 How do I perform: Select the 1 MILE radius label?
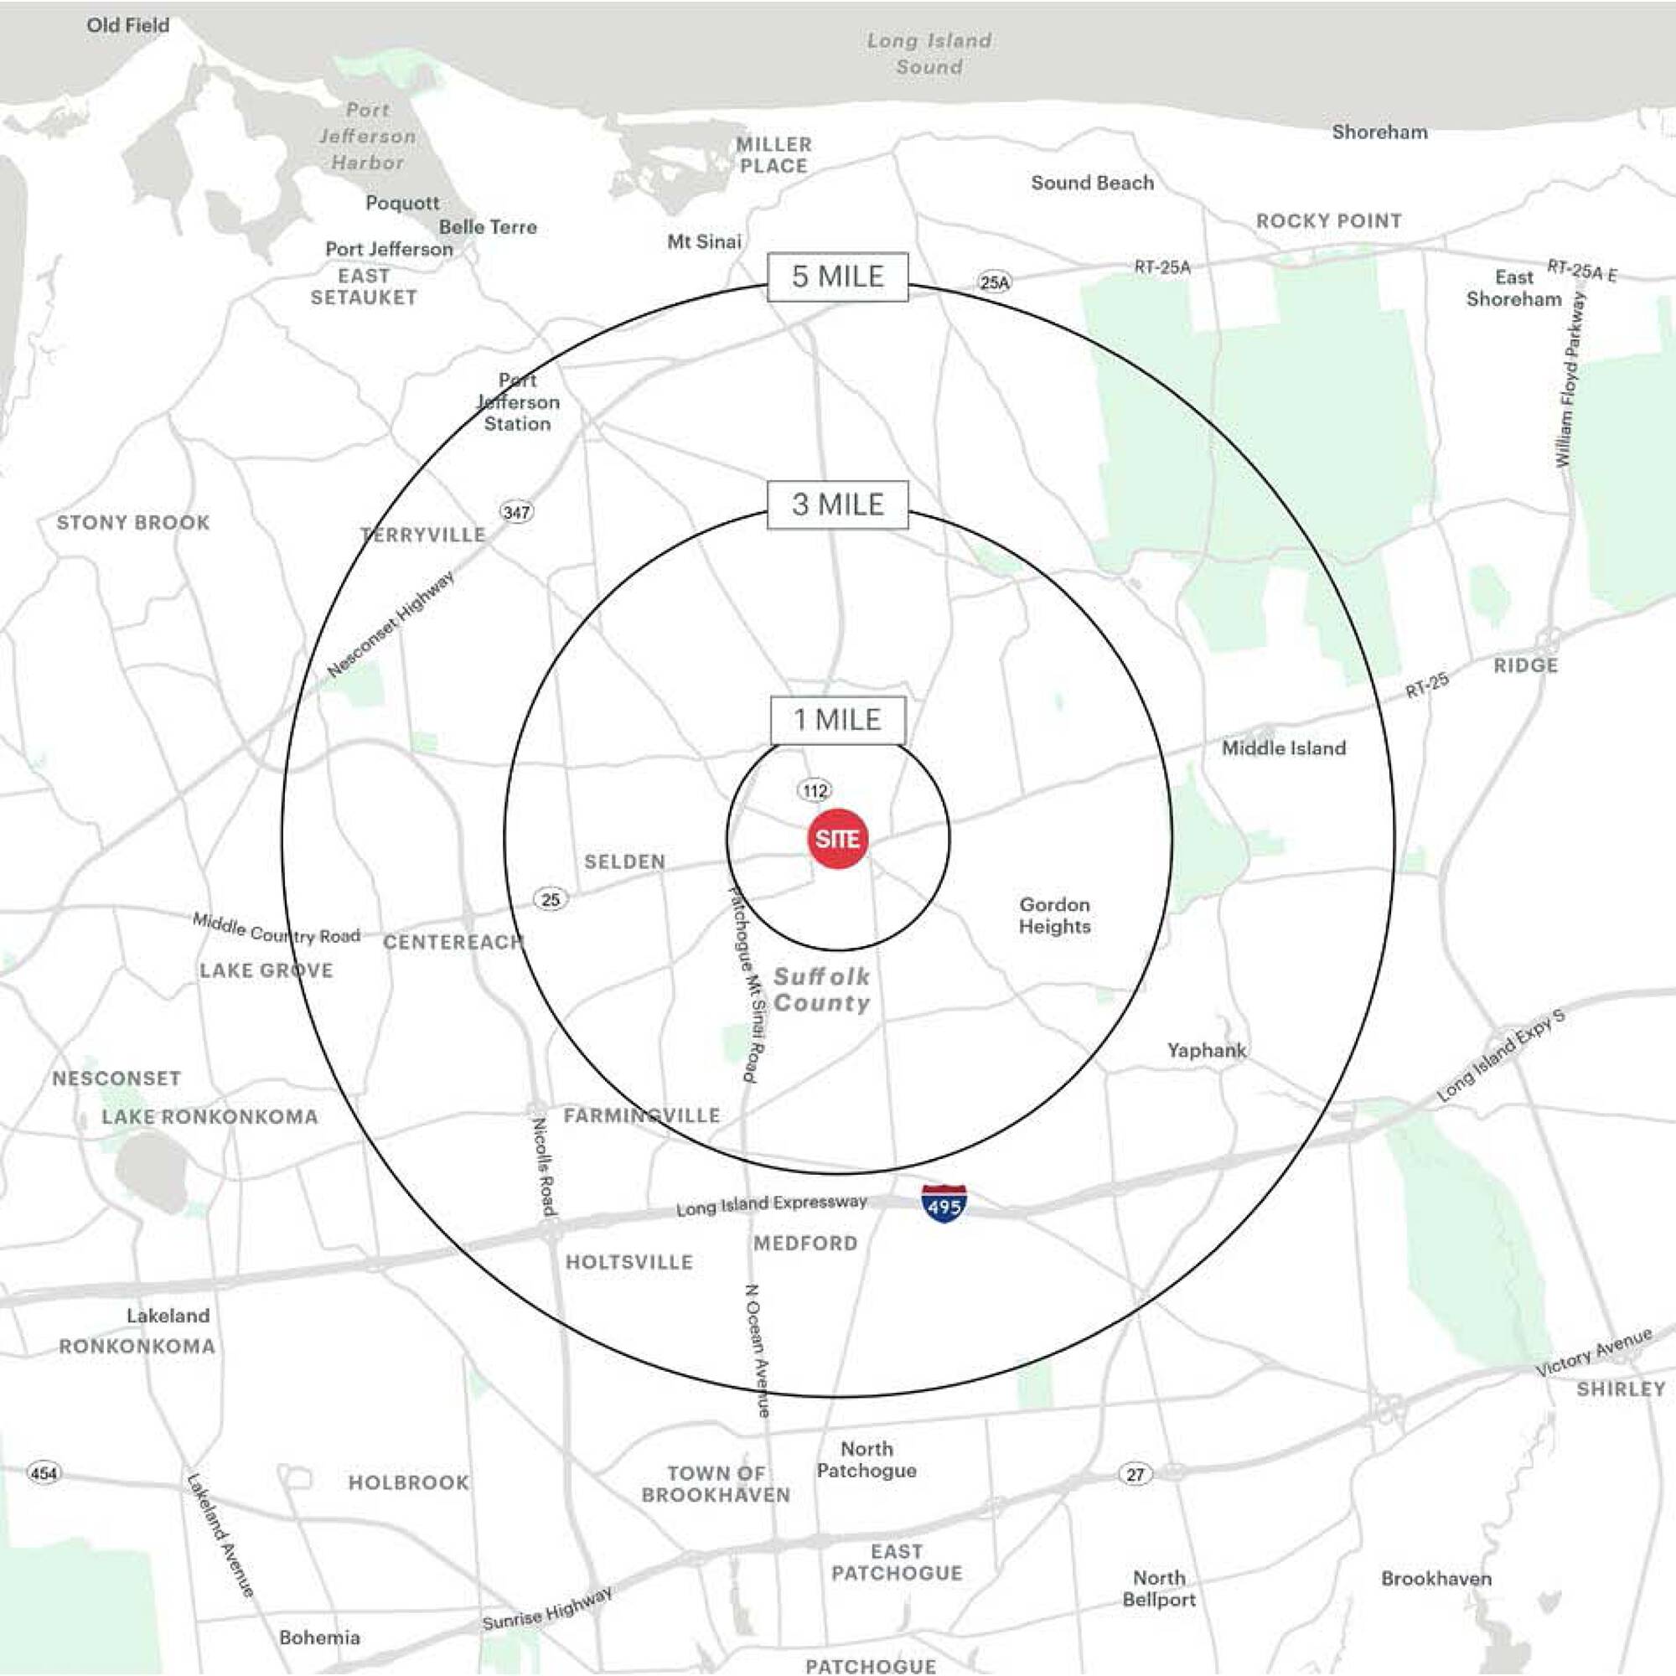837,719
